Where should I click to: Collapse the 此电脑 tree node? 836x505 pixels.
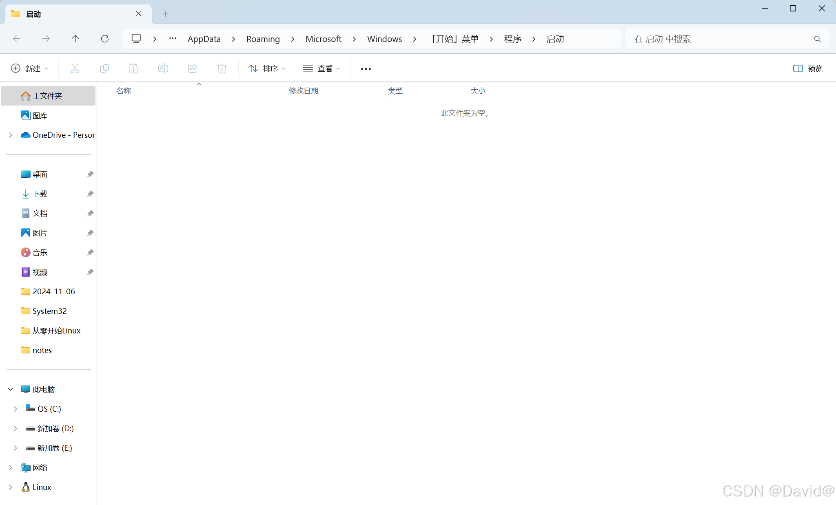(x=11, y=389)
